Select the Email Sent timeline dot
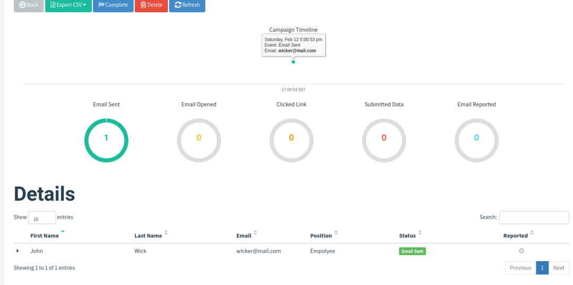 tap(293, 61)
